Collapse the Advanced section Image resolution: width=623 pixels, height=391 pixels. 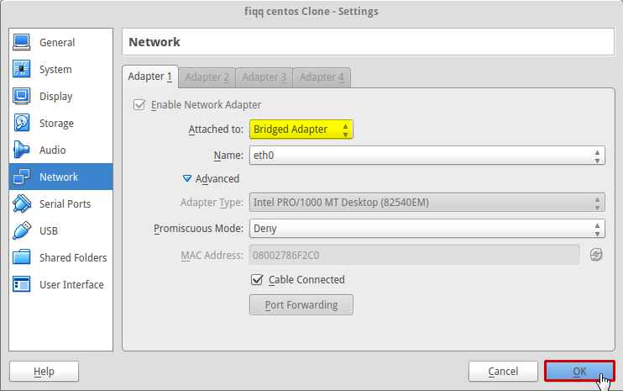point(188,178)
